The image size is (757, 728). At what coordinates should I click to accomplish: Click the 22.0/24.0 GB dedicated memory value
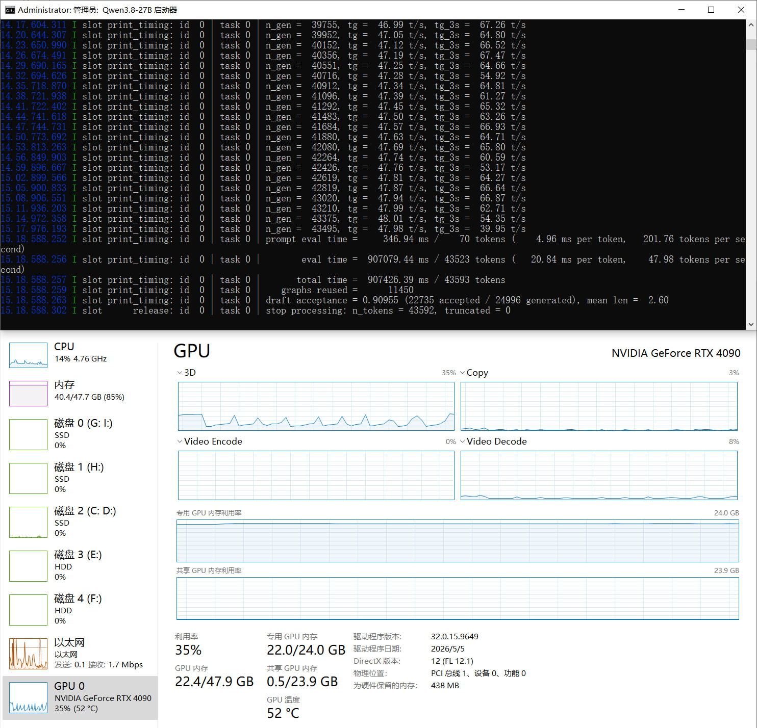[306, 650]
